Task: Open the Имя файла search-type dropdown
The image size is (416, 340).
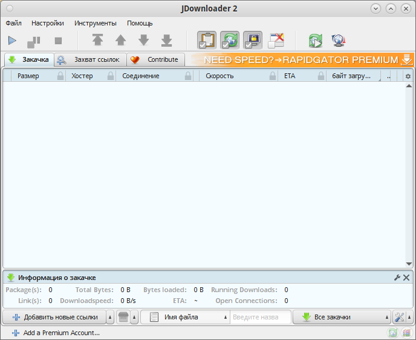Action: coord(185,317)
